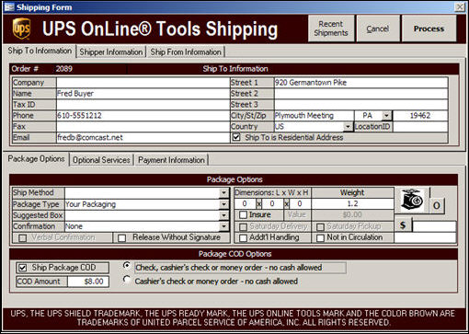The image size is (469, 334).
Task: Select Cashier's check or money order radio
Action: tap(126, 280)
